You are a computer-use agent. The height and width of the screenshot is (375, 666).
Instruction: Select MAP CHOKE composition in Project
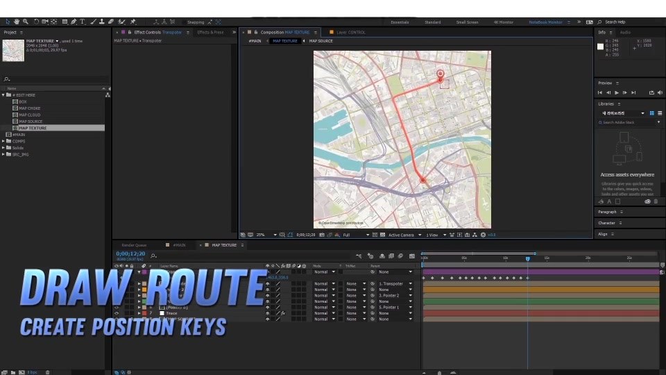[29, 108]
